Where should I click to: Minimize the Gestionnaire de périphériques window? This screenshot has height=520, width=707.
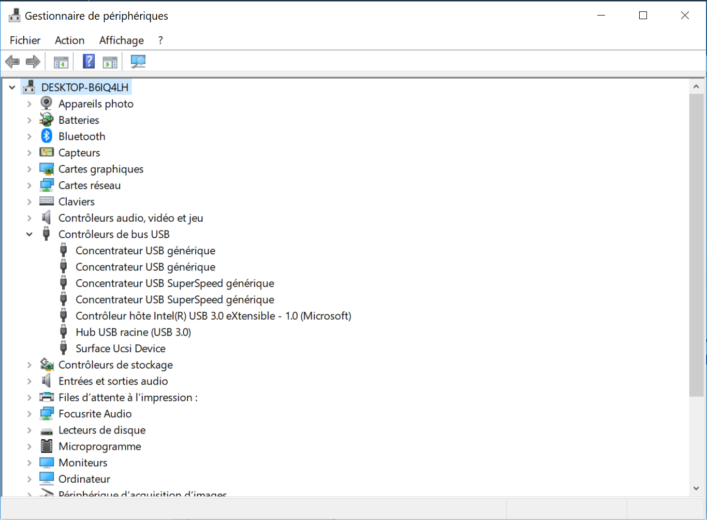pos(601,16)
